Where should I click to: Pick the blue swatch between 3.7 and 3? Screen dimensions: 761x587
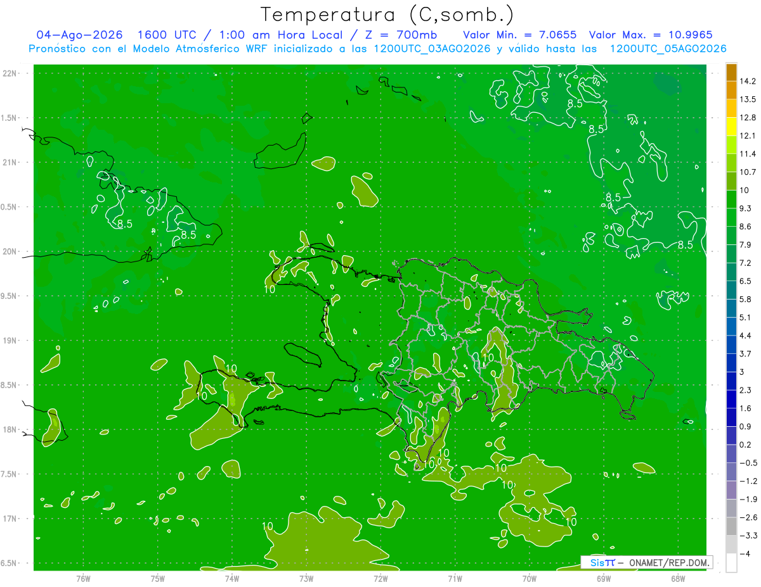coord(731,363)
